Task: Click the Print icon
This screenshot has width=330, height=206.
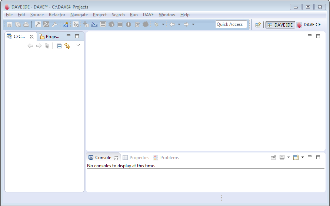Action: point(26,24)
